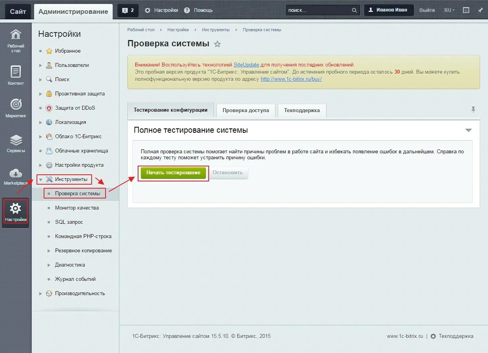Open the SQL запрос menu item

(x=69, y=222)
